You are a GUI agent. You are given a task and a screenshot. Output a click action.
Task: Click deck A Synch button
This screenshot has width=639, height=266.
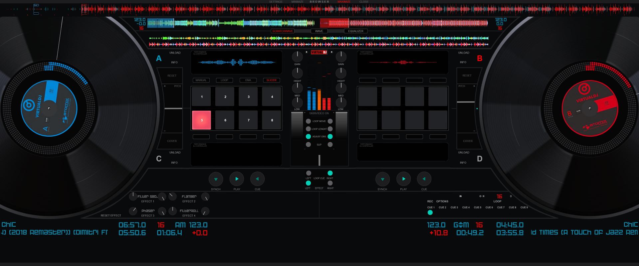point(216,179)
